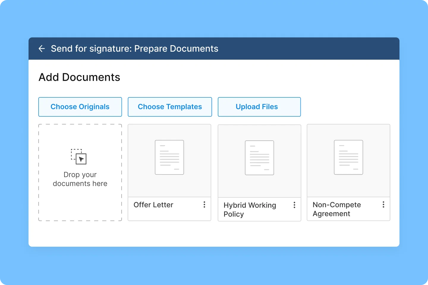Click the Upload Files button
The width and height of the screenshot is (428, 285).
tap(259, 107)
